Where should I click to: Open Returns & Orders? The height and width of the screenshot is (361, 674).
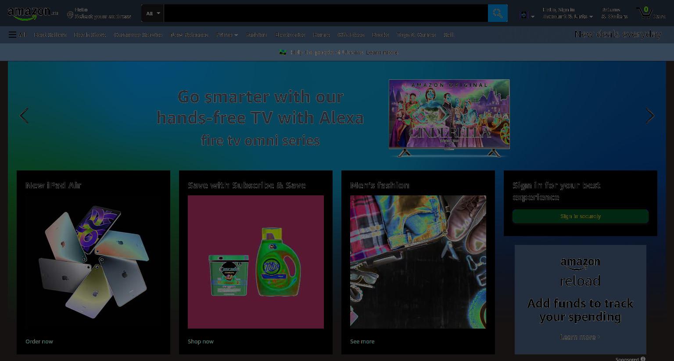614,13
